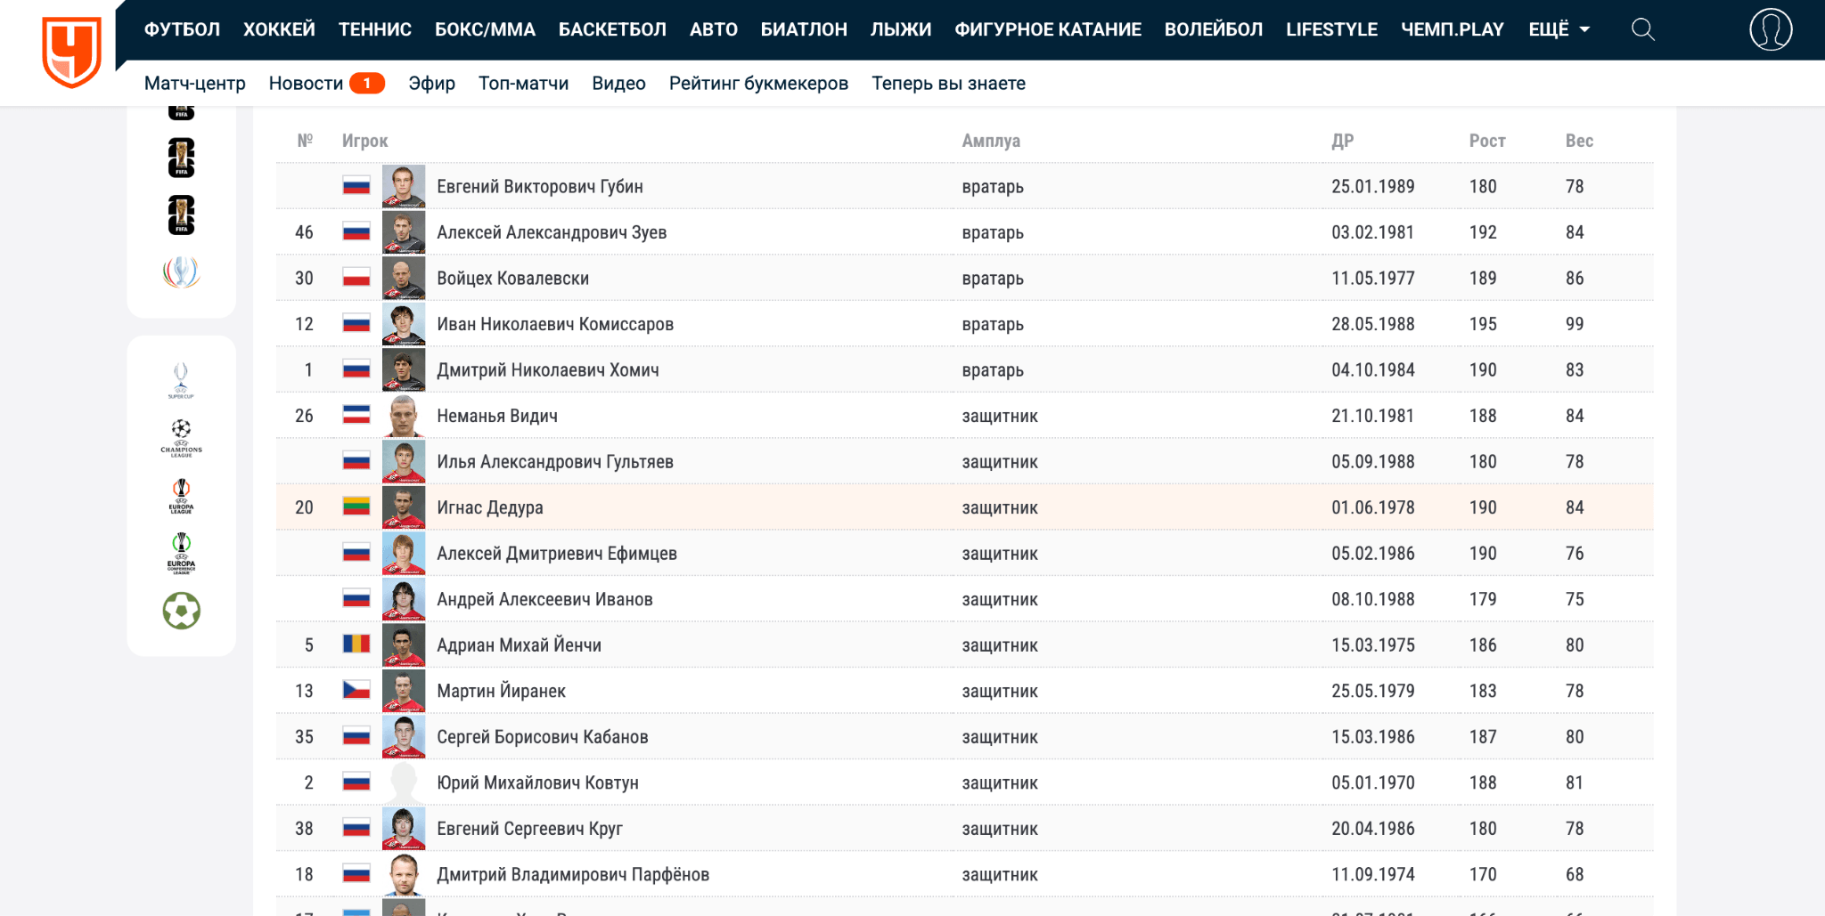This screenshot has height=916, width=1825.
Task: Open the Рейтинг букмекеров page
Action: (757, 83)
